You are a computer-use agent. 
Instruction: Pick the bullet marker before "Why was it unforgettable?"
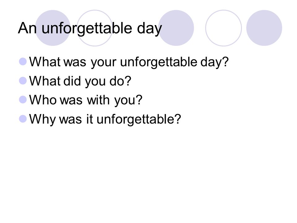click(23, 119)
